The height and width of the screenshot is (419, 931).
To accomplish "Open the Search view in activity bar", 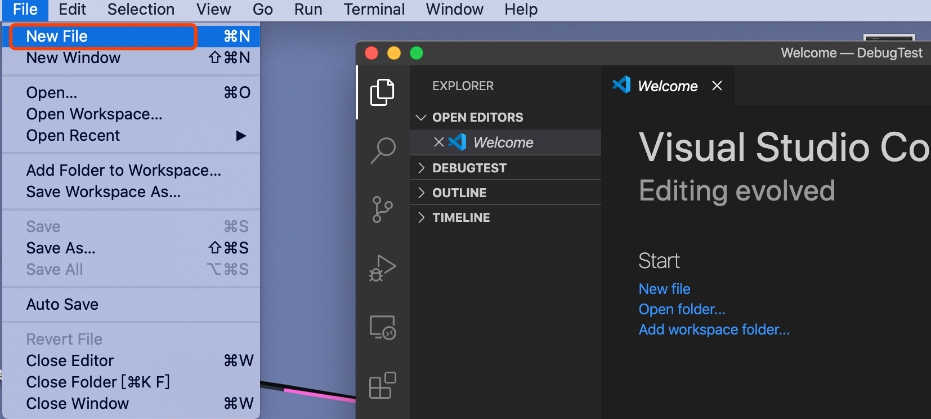I will pyautogui.click(x=383, y=151).
